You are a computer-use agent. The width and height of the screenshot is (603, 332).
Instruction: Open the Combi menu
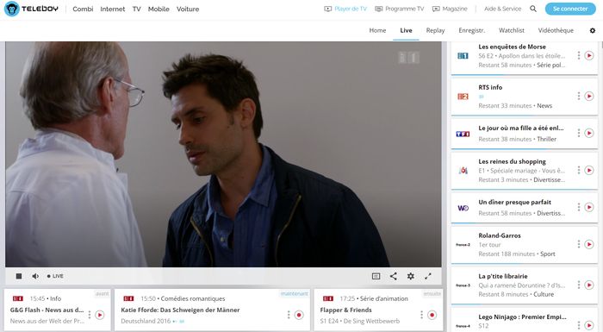(x=83, y=9)
